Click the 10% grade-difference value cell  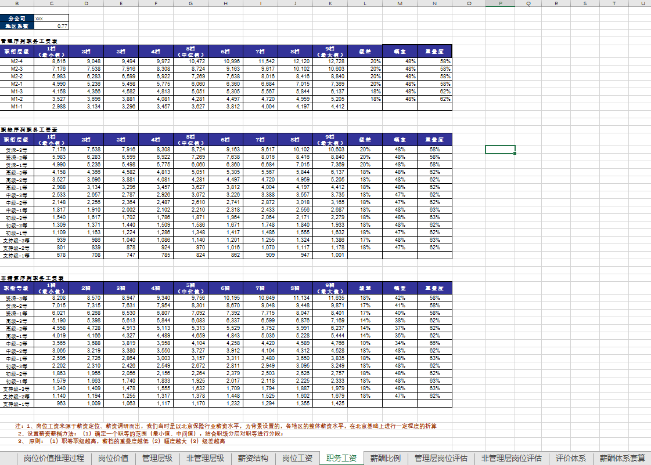pyautogui.click(x=365, y=343)
